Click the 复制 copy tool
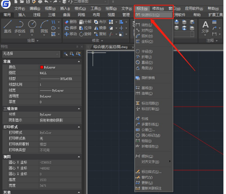Screen dimensions: 226x194 [100, 34]
